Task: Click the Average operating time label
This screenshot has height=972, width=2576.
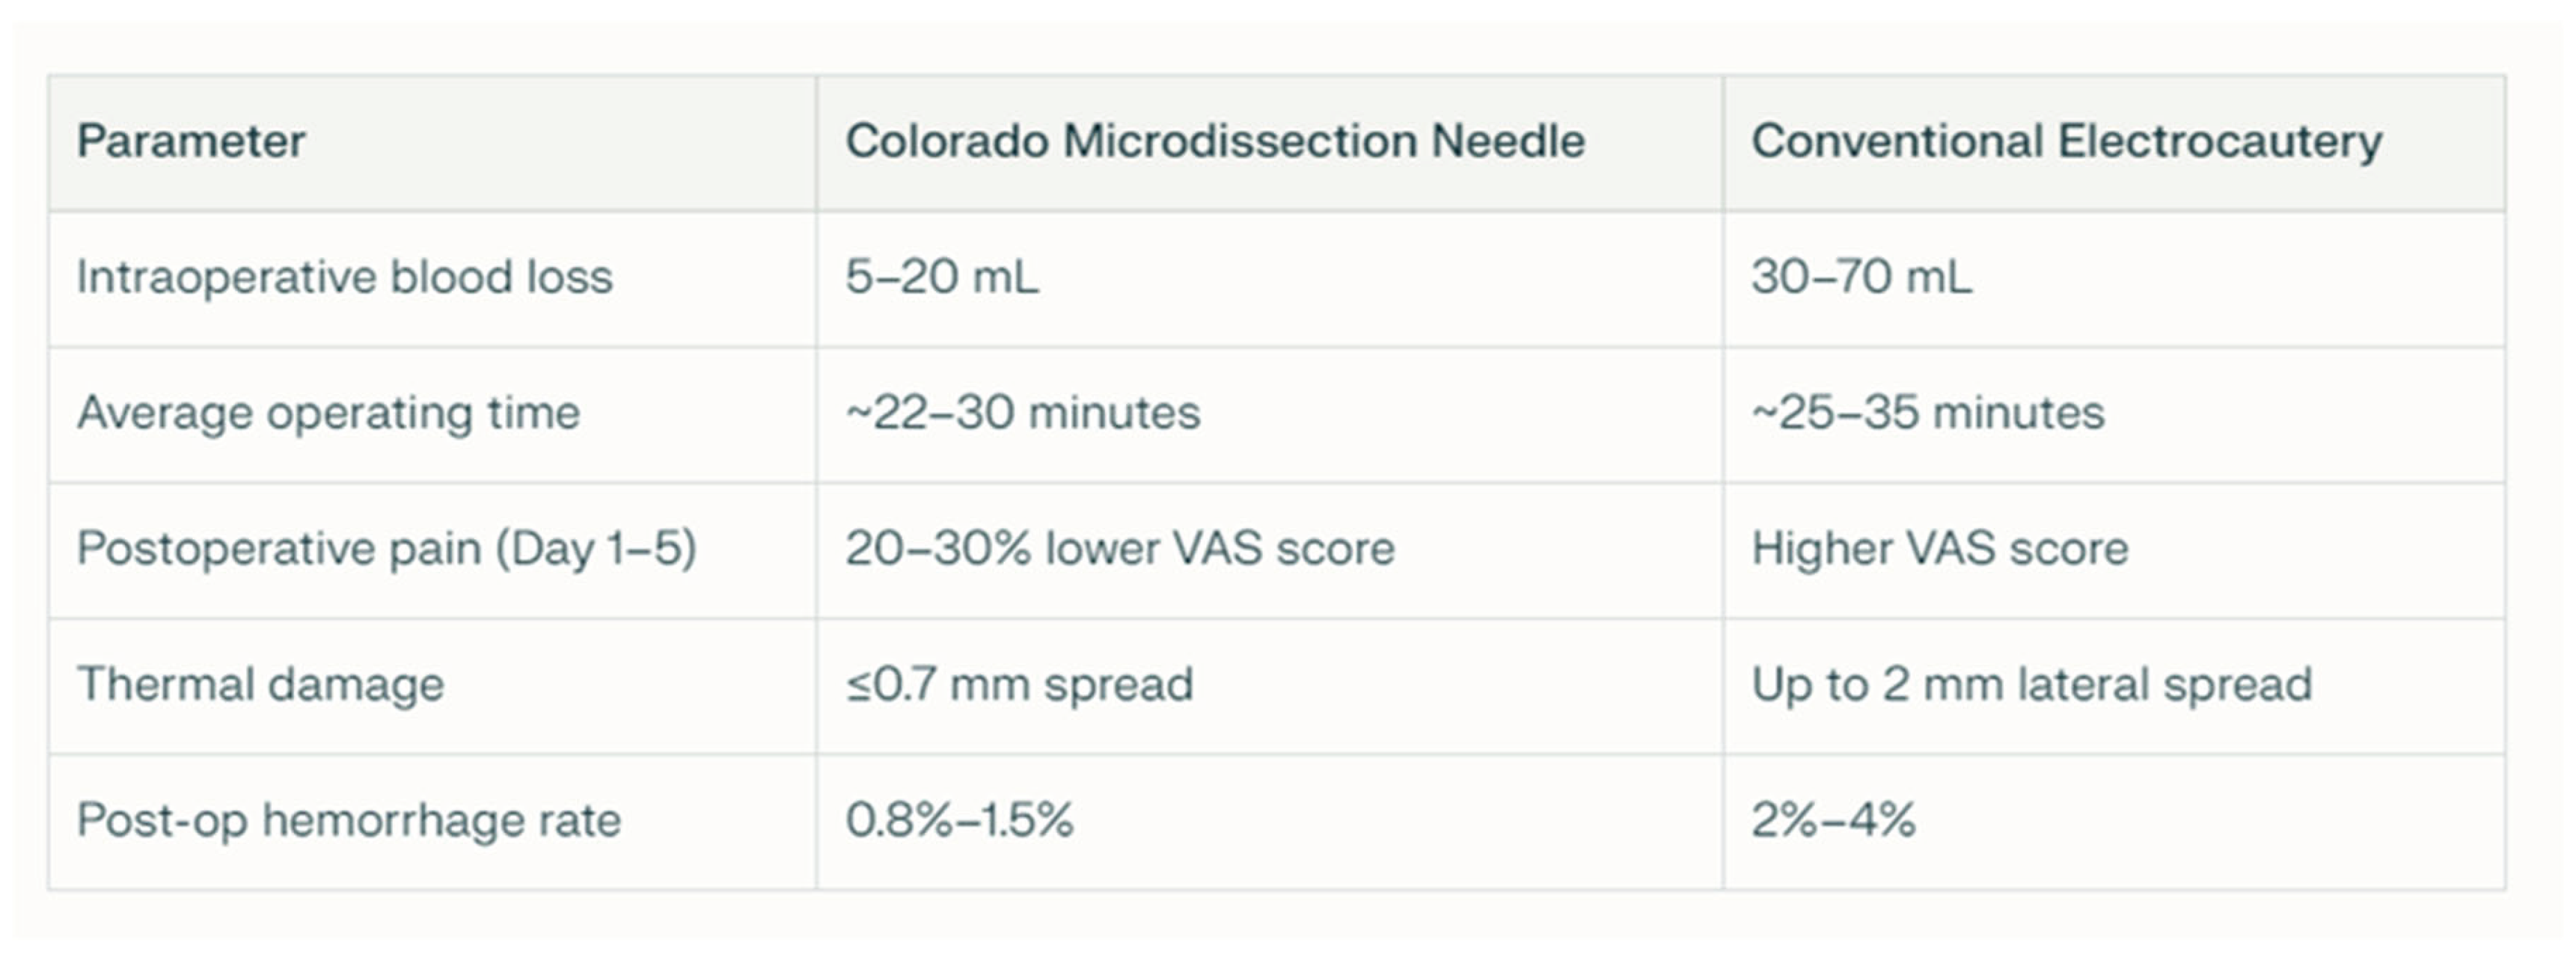Action: (328, 413)
